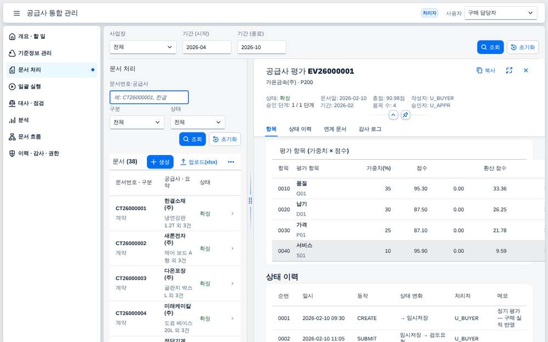The height and width of the screenshot is (342, 548).
Task: Open the 사용자 구매 담당자 dropdown
Action: [500, 13]
